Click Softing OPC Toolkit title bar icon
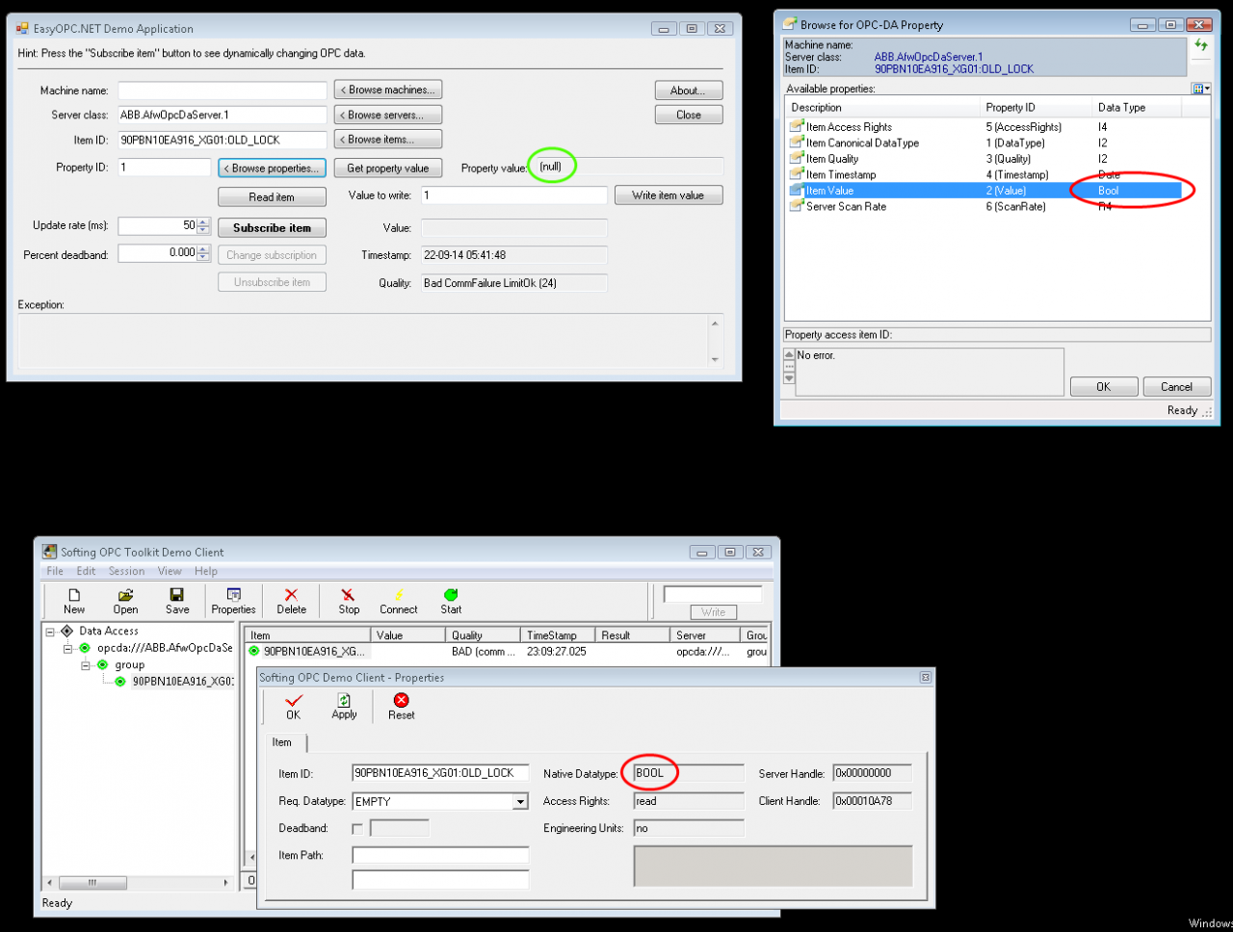The height and width of the screenshot is (932, 1233). pos(49,552)
